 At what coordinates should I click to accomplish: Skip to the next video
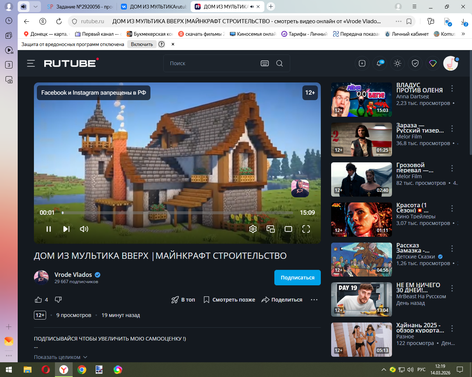coord(66,229)
